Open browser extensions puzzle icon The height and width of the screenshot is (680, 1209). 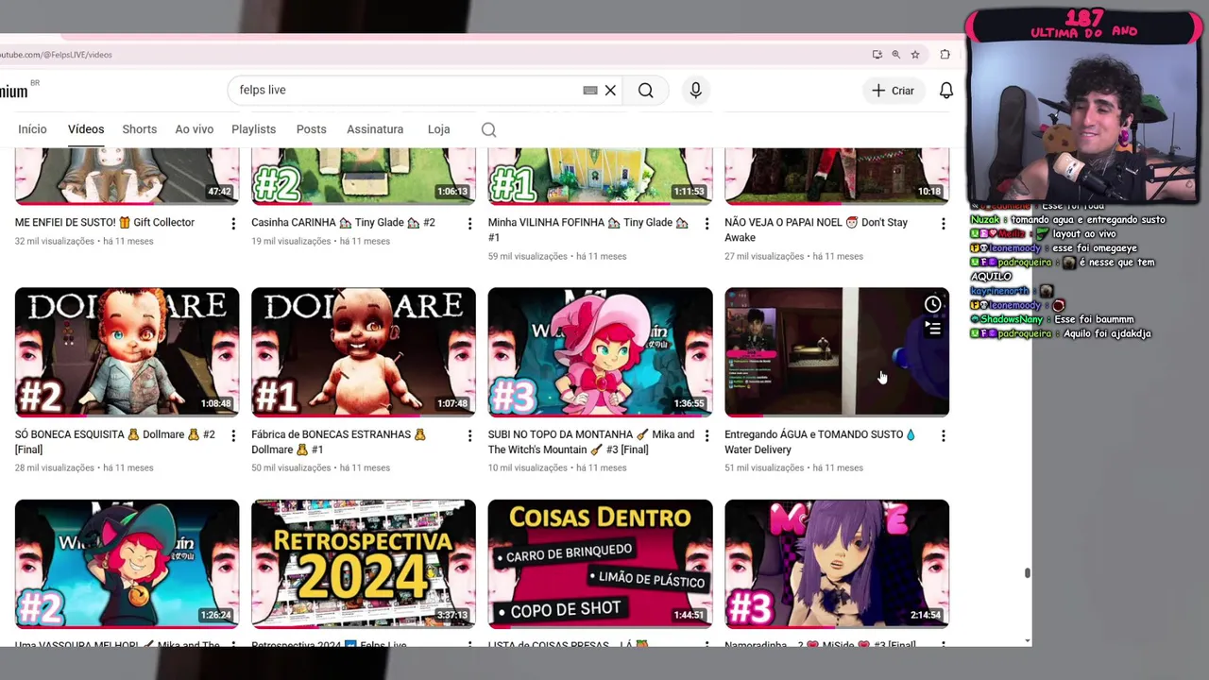945,55
